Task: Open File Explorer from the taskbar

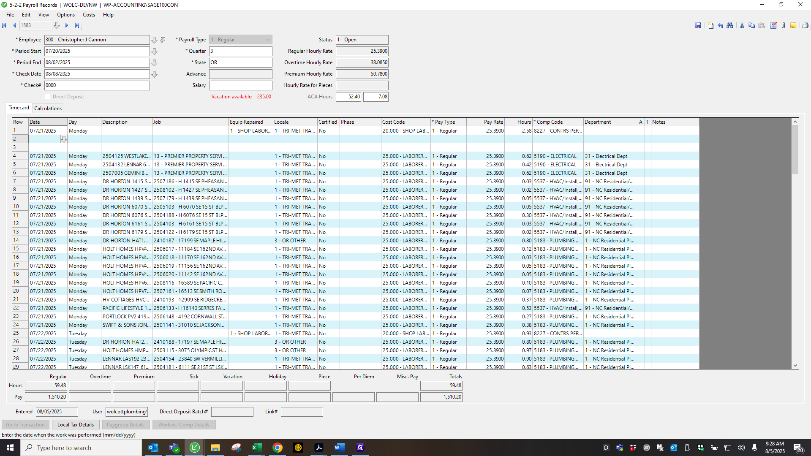Action: [215, 448]
